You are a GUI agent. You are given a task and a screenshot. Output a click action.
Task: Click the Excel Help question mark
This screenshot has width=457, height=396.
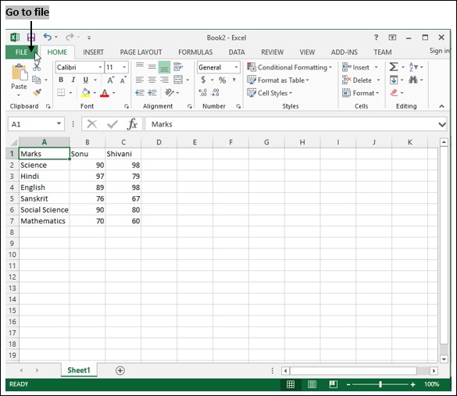click(x=376, y=37)
